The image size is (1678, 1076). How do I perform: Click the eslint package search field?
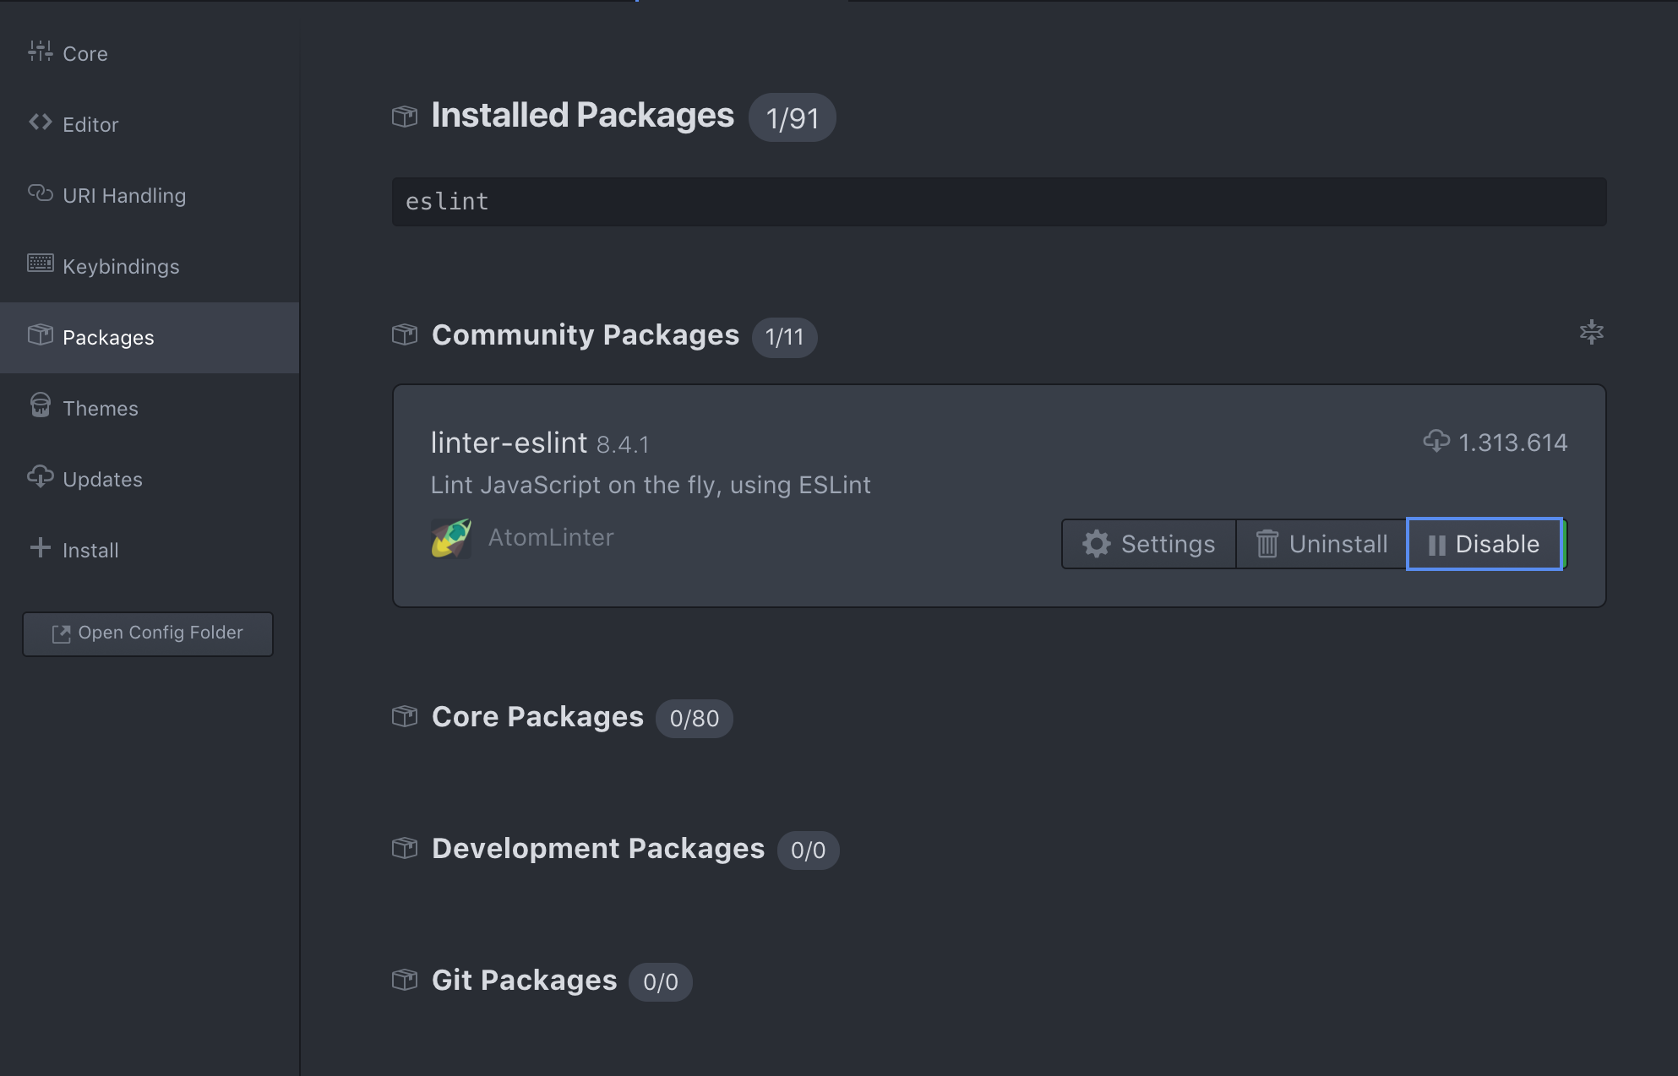(x=997, y=201)
